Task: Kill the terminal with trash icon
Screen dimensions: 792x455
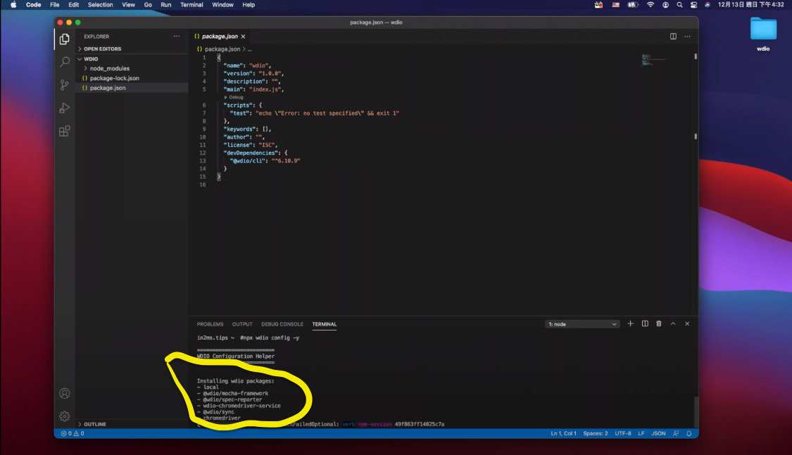Action: [x=659, y=324]
